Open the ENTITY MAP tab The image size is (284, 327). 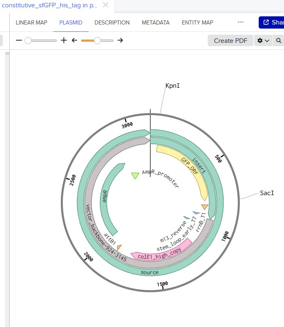(x=197, y=22)
